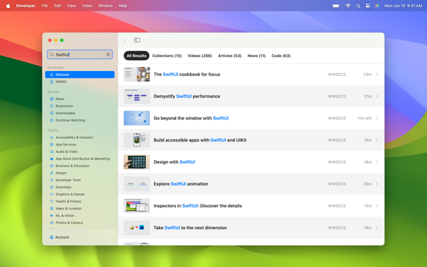Screen dimensions: 427x267
Task: Click the search magnifier in sidebar field
Action: pyautogui.click(x=52, y=54)
